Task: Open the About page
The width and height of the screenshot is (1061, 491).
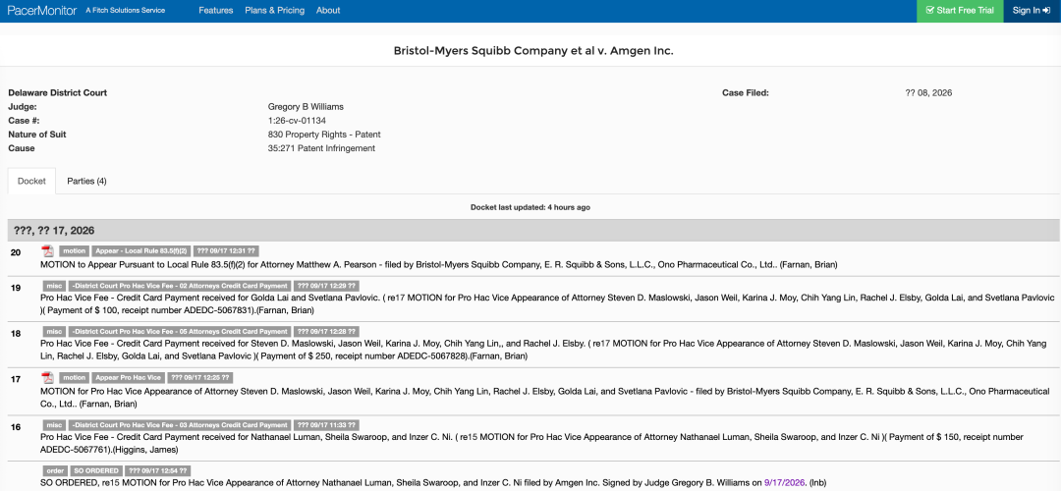Action: click(328, 10)
